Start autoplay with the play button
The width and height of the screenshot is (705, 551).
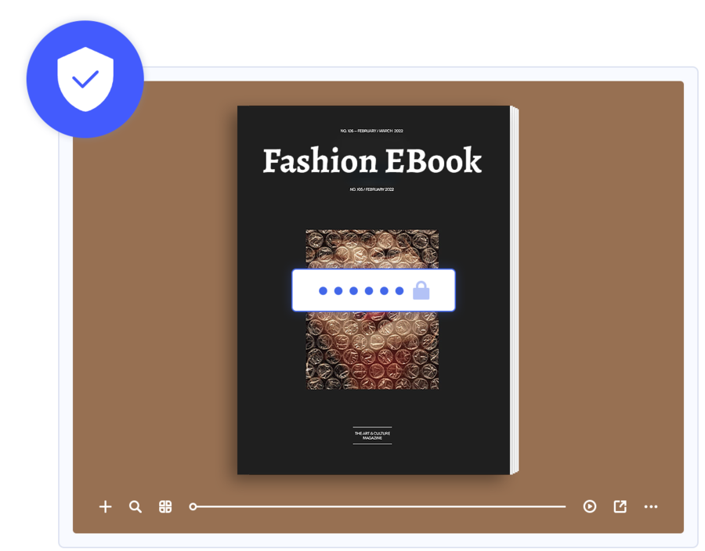click(x=590, y=506)
